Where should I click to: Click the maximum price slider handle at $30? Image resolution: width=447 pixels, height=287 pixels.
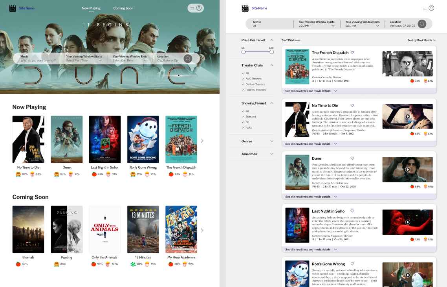coord(272,52)
